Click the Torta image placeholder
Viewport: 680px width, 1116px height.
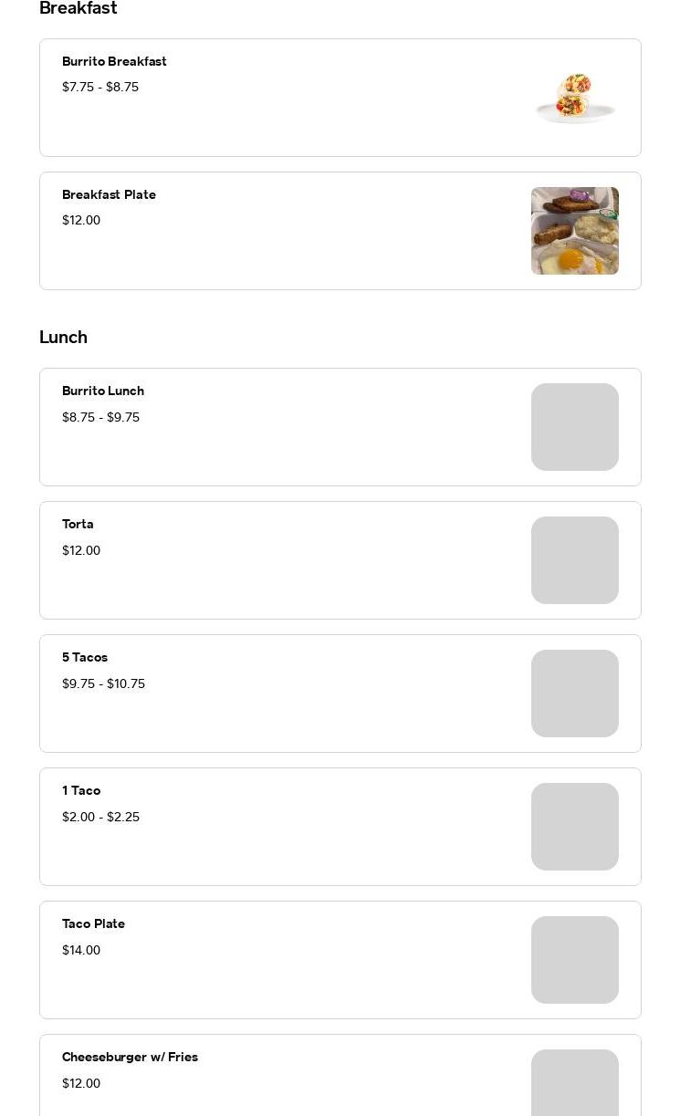[574, 560]
